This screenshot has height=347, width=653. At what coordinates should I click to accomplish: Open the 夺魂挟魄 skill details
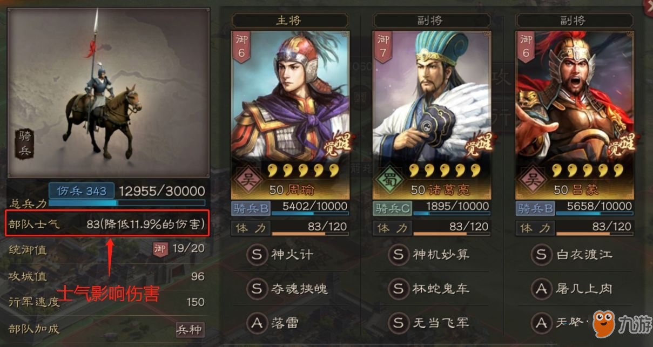coord(288,288)
